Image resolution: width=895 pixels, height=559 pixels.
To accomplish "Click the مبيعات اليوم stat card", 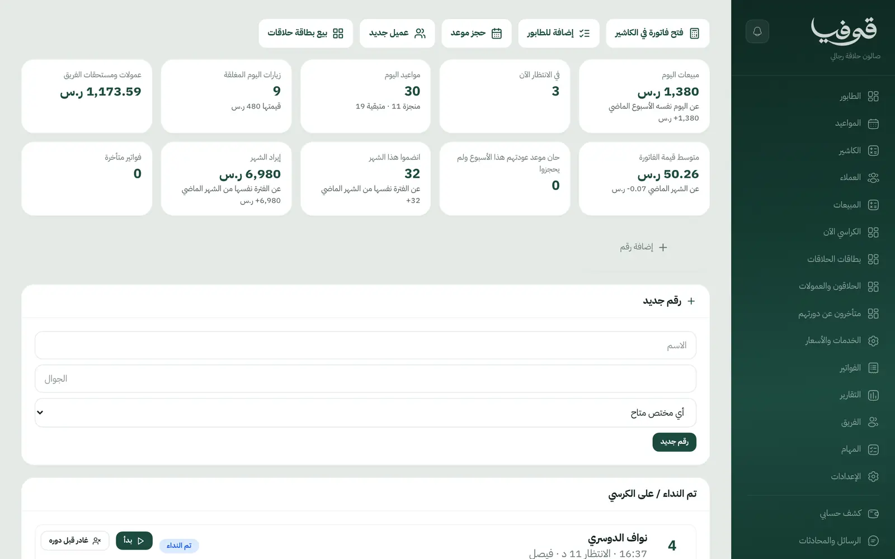I will [644, 96].
